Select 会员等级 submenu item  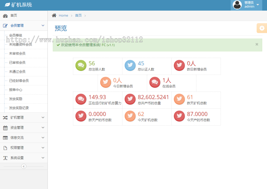pyautogui.click(x=16, y=35)
